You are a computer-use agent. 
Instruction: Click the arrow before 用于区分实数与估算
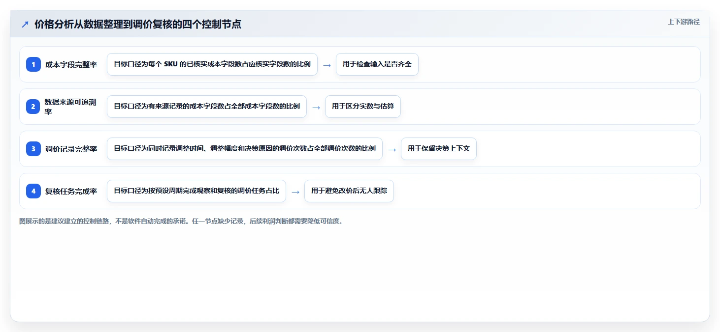click(316, 107)
